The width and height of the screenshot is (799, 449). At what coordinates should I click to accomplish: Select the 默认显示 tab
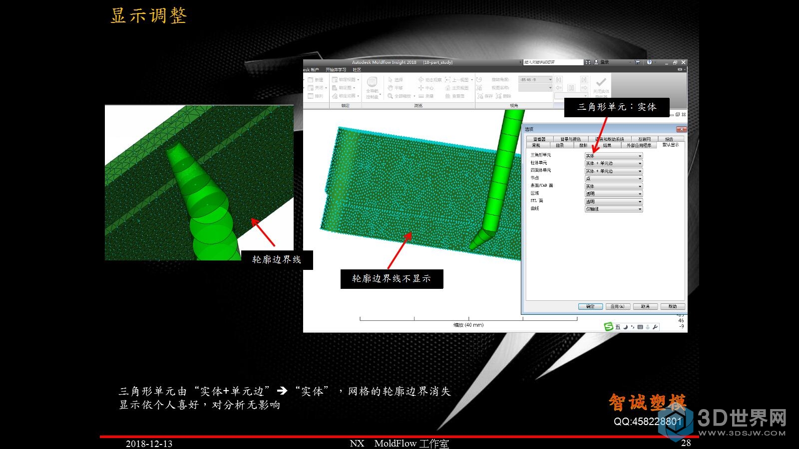point(671,145)
